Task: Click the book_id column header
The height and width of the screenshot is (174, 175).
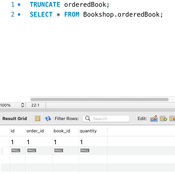Action: coord(62,131)
